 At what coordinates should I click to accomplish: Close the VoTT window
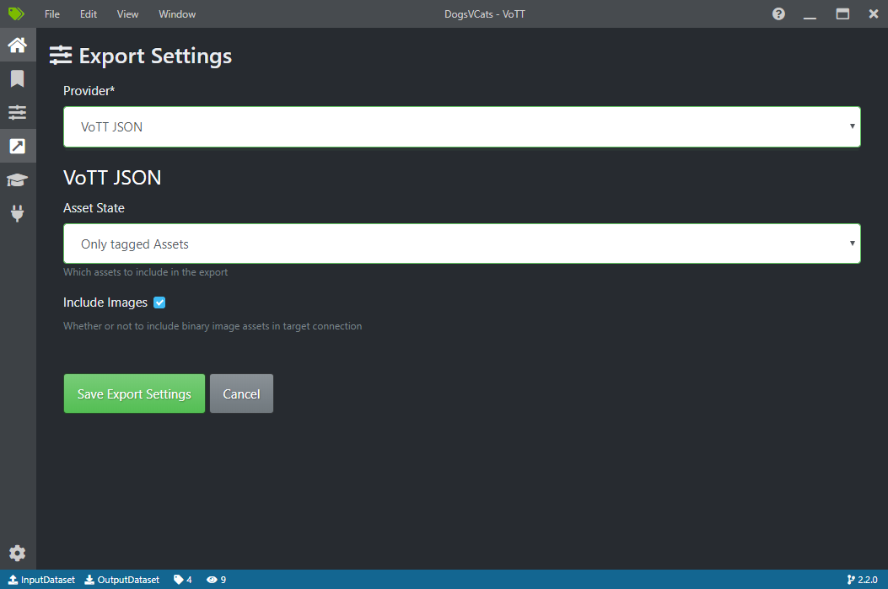pyautogui.click(x=874, y=14)
